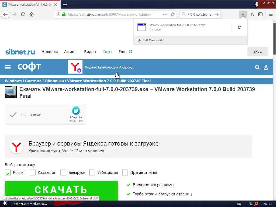The image size is (276, 207).
Task: Check the Узбекистан checkbox
Action: tap(92, 172)
